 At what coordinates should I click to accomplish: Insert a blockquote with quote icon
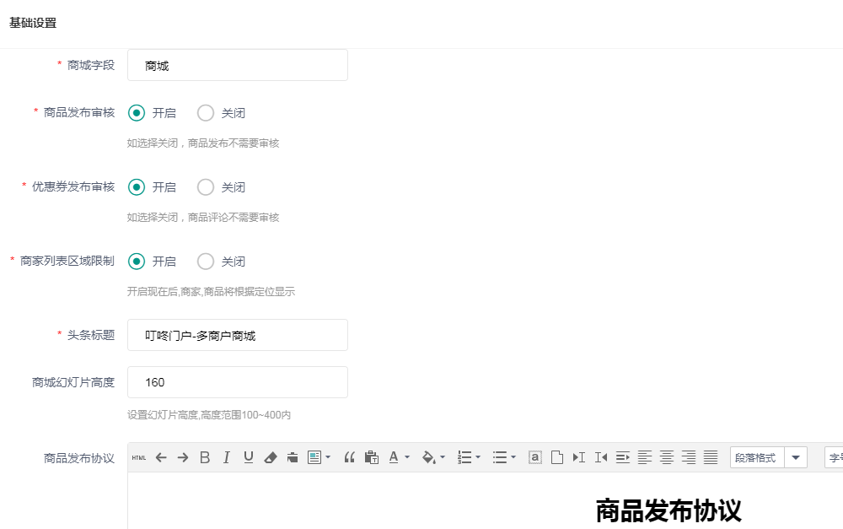click(x=350, y=457)
